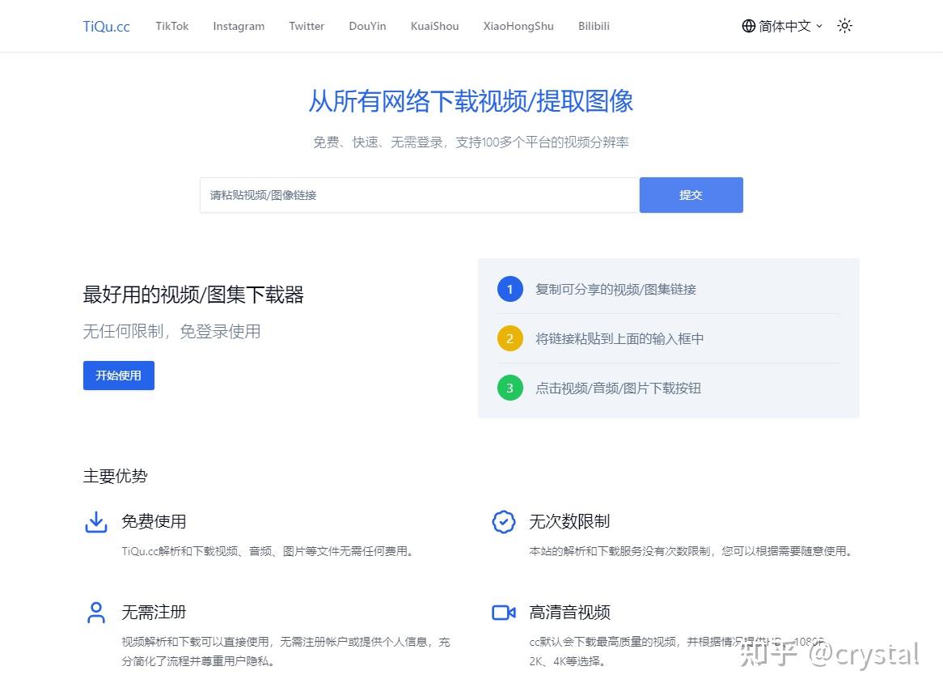
Task: Click the 高清音视频 camera icon
Action: click(x=503, y=613)
